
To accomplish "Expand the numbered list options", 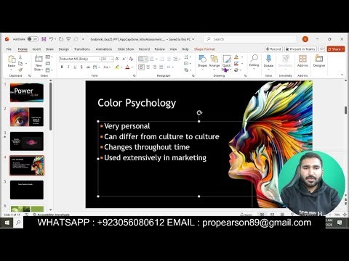I will click(x=156, y=59).
